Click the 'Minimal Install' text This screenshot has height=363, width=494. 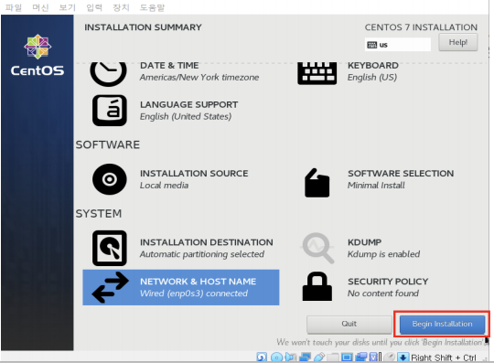point(376,186)
